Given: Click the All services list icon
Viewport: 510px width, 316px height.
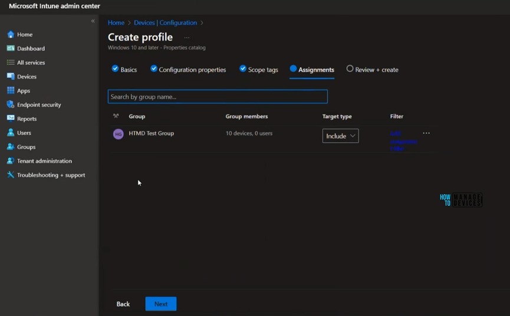Looking at the screenshot, I should click(11, 62).
